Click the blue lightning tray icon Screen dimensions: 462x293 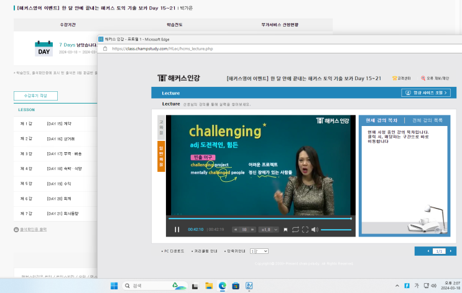[407, 286]
